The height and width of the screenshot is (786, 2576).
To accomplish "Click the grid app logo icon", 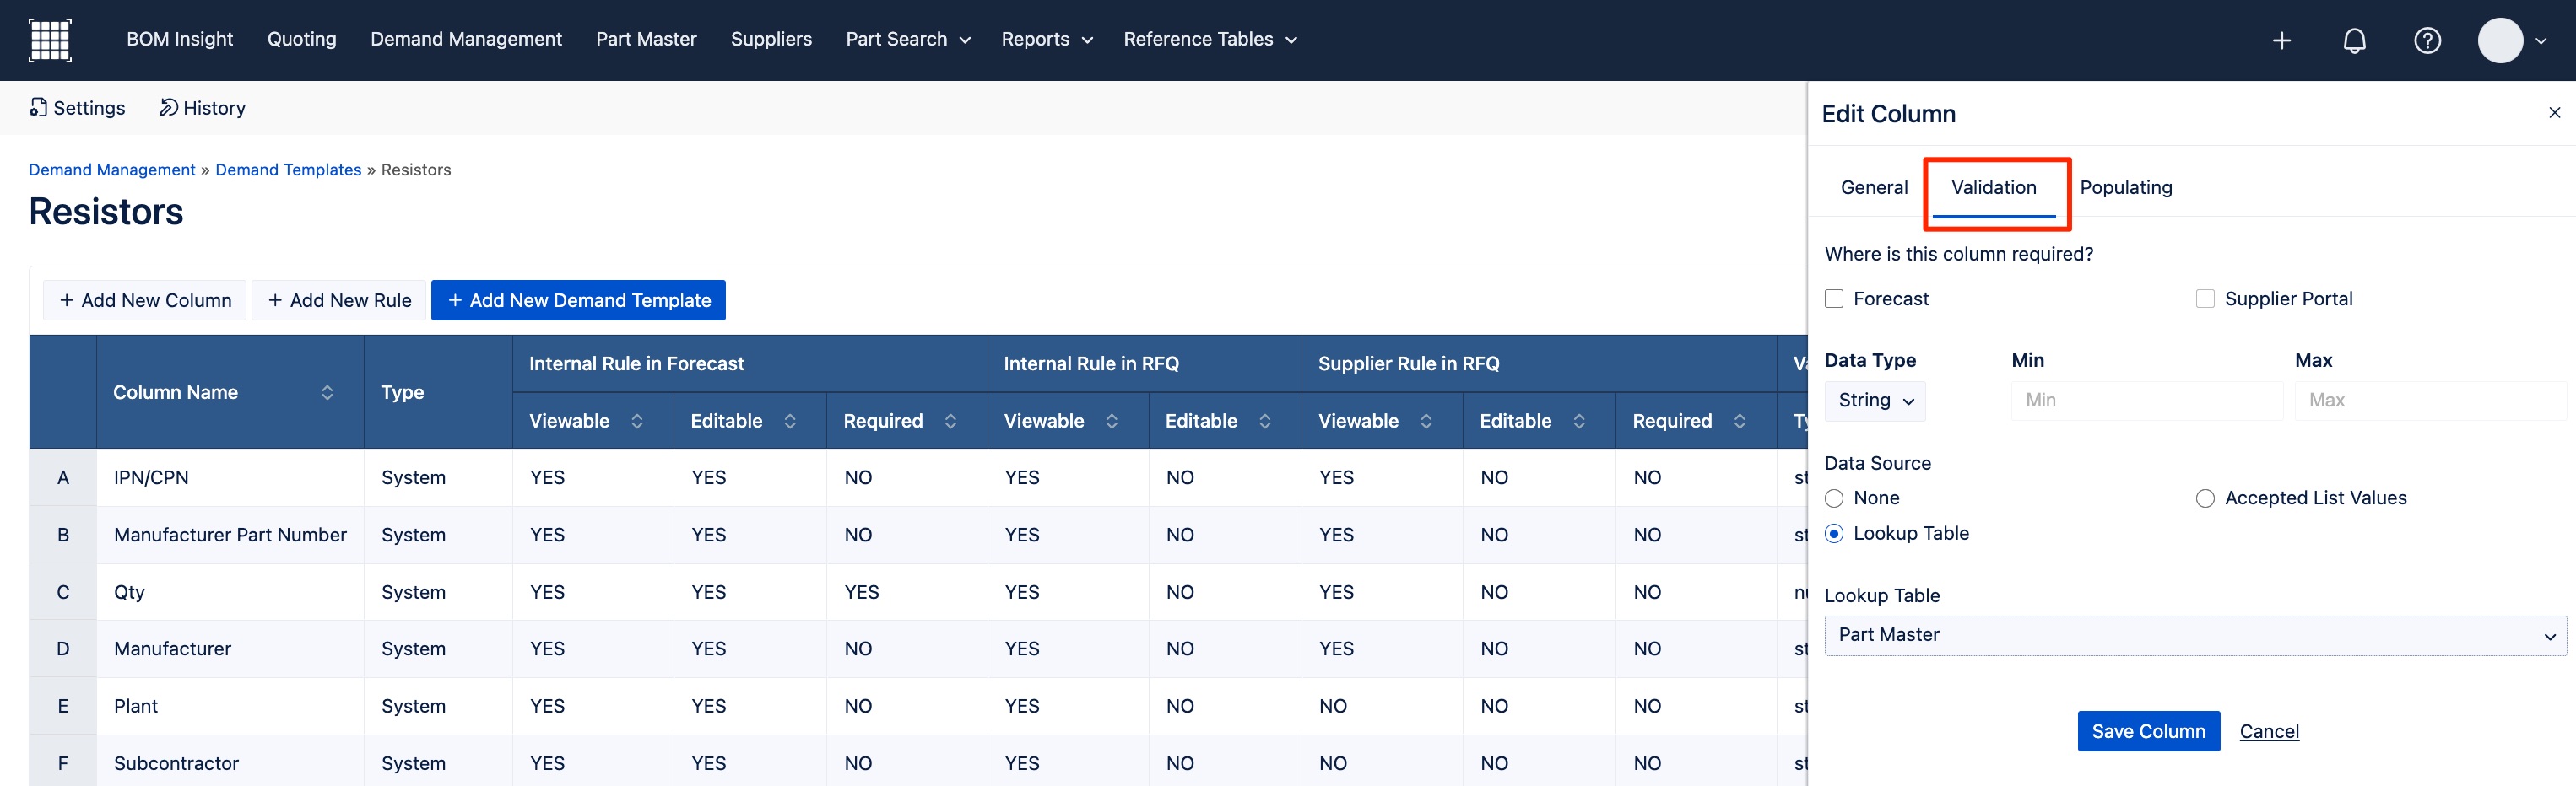I will click(x=50, y=40).
